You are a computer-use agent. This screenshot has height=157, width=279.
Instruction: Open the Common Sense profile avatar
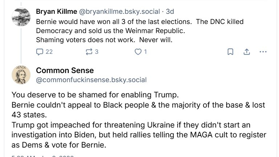point(20,75)
